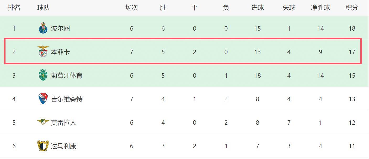Click the Moreirense winged crest icon
This screenshot has width=369, height=159.
point(43,122)
